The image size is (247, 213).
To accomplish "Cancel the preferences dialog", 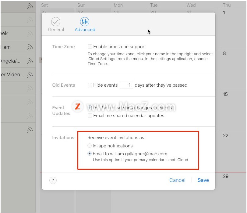I will pos(177,180).
